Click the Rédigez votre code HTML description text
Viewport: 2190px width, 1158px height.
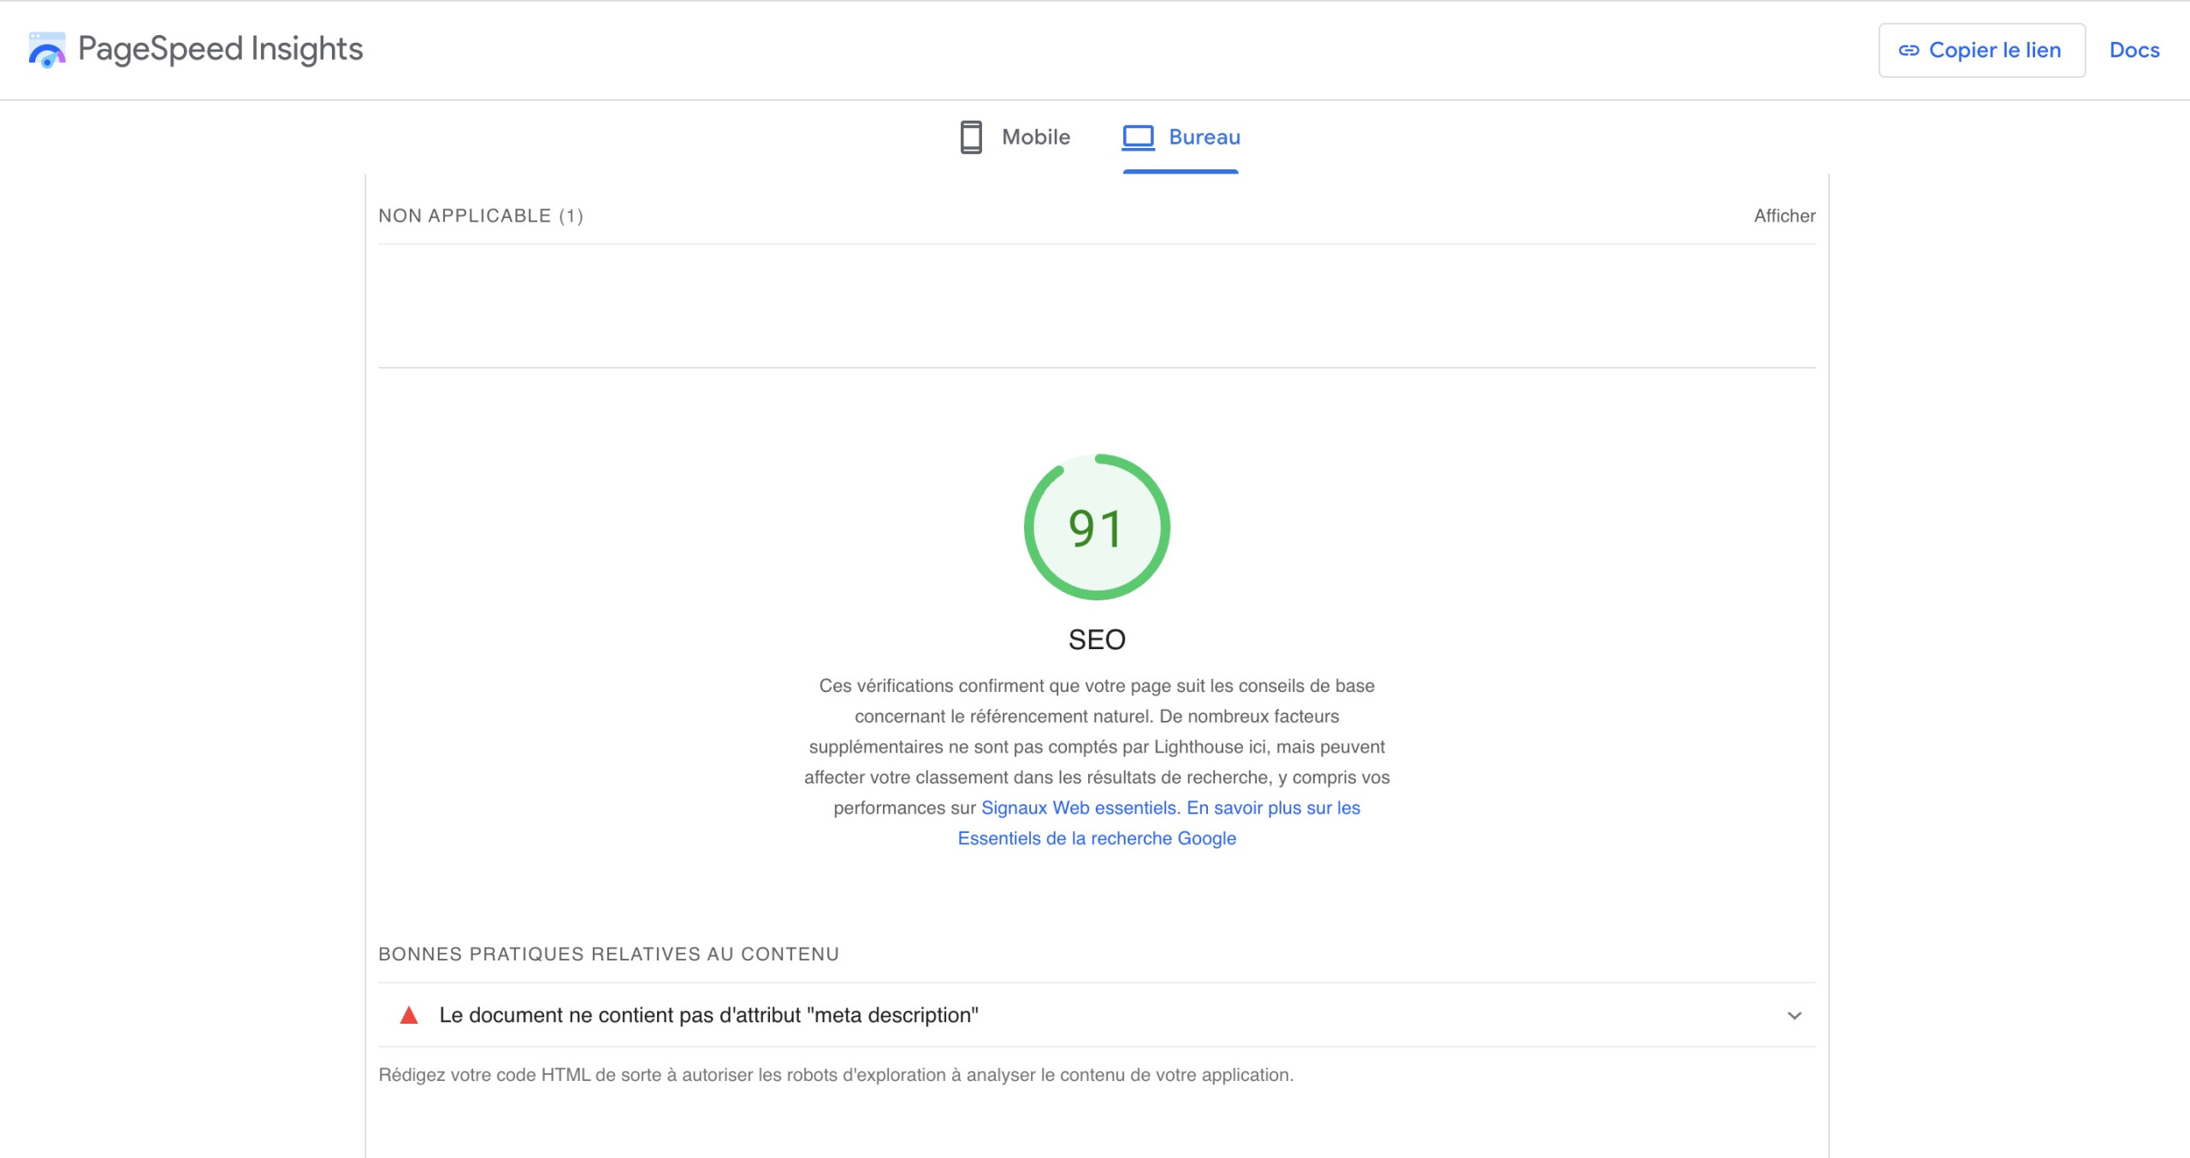pos(836,1075)
